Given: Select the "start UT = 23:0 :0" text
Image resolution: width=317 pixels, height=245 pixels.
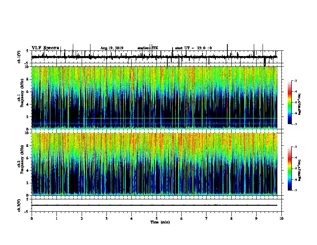Looking at the screenshot, I should 193,48.
